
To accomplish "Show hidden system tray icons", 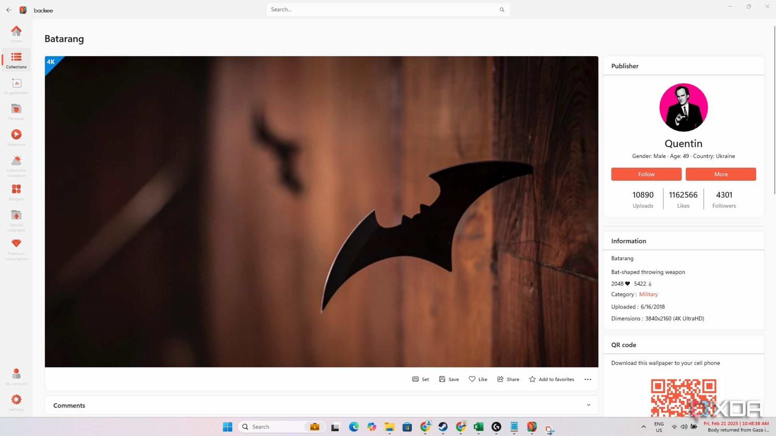I will click(x=643, y=427).
